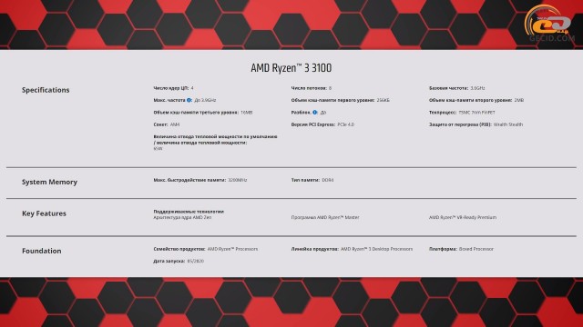Click the До 3.9GHz max frequency value
583x327 pixels.
[205, 100]
